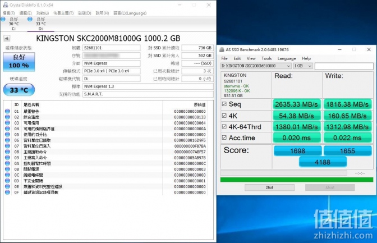The image size is (377, 243).
Task: Uncheck the 4K test checkbox
Action: tap(224, 116)
